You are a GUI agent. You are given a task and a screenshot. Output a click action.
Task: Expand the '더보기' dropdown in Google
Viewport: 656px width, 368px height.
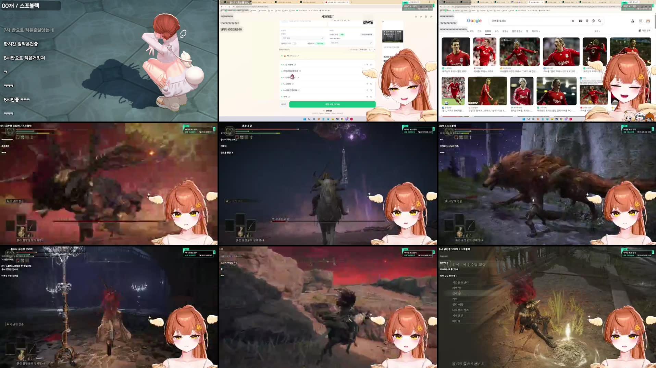536,31
